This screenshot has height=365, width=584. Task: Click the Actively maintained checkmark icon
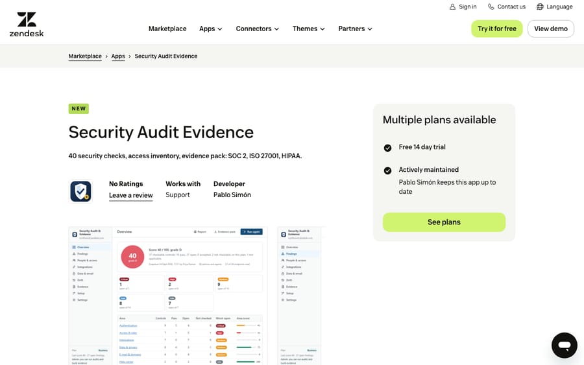click(x=387, y=171)
